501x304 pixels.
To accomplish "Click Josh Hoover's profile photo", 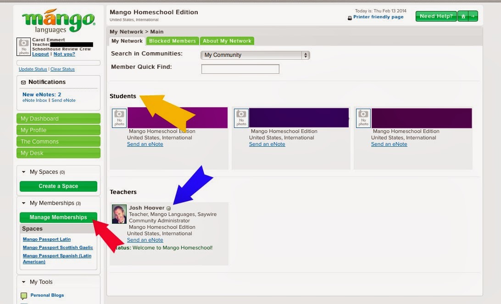I will (x=119, y=214).
